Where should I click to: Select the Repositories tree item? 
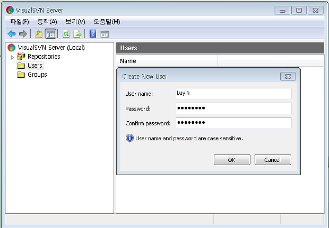point(44,57)
